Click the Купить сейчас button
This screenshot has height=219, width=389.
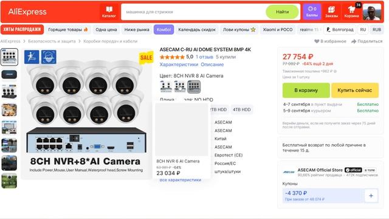click(355, 91)
